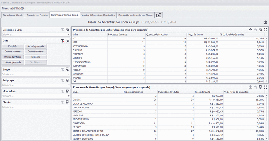Open the Selecione a Loja search-filter icon
Viewport: 269px width, 141px height.
[67, 30]
